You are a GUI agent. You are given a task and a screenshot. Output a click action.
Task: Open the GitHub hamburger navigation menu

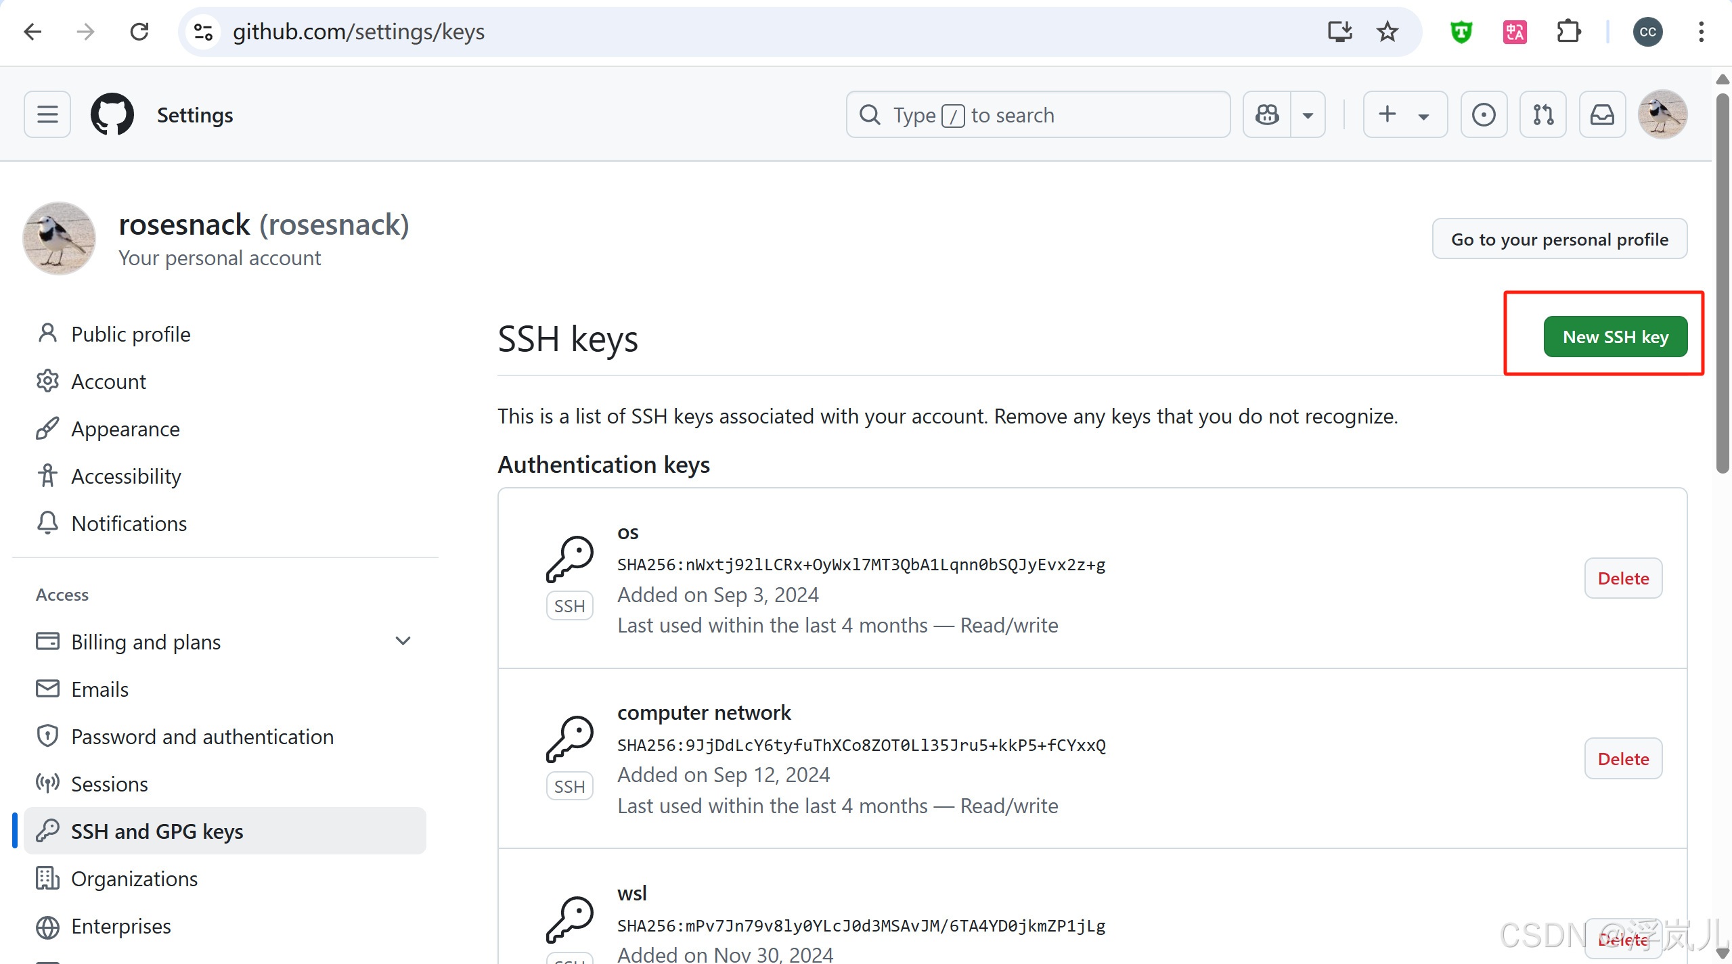[47, 115]
